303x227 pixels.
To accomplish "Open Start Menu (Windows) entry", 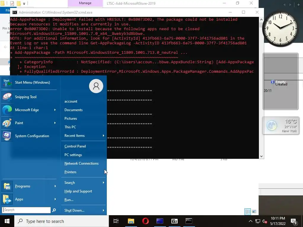I will tap(29, 82).
